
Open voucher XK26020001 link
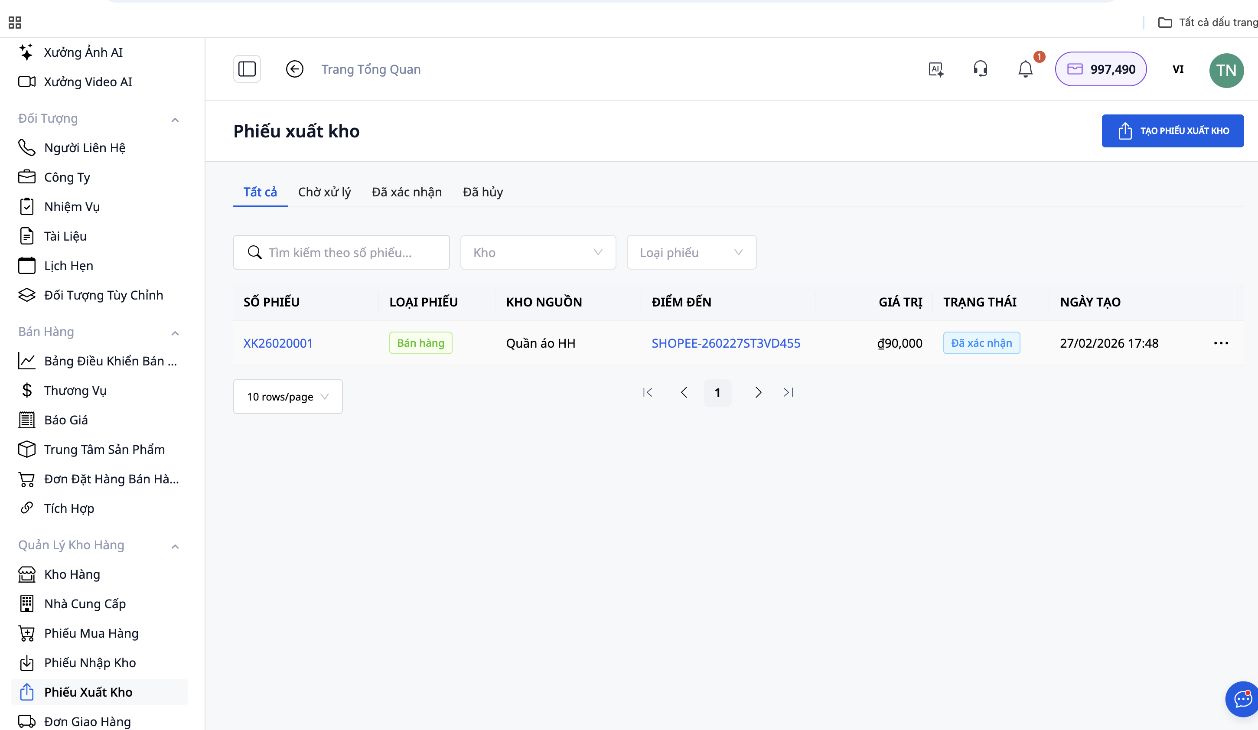coord(278,343)
